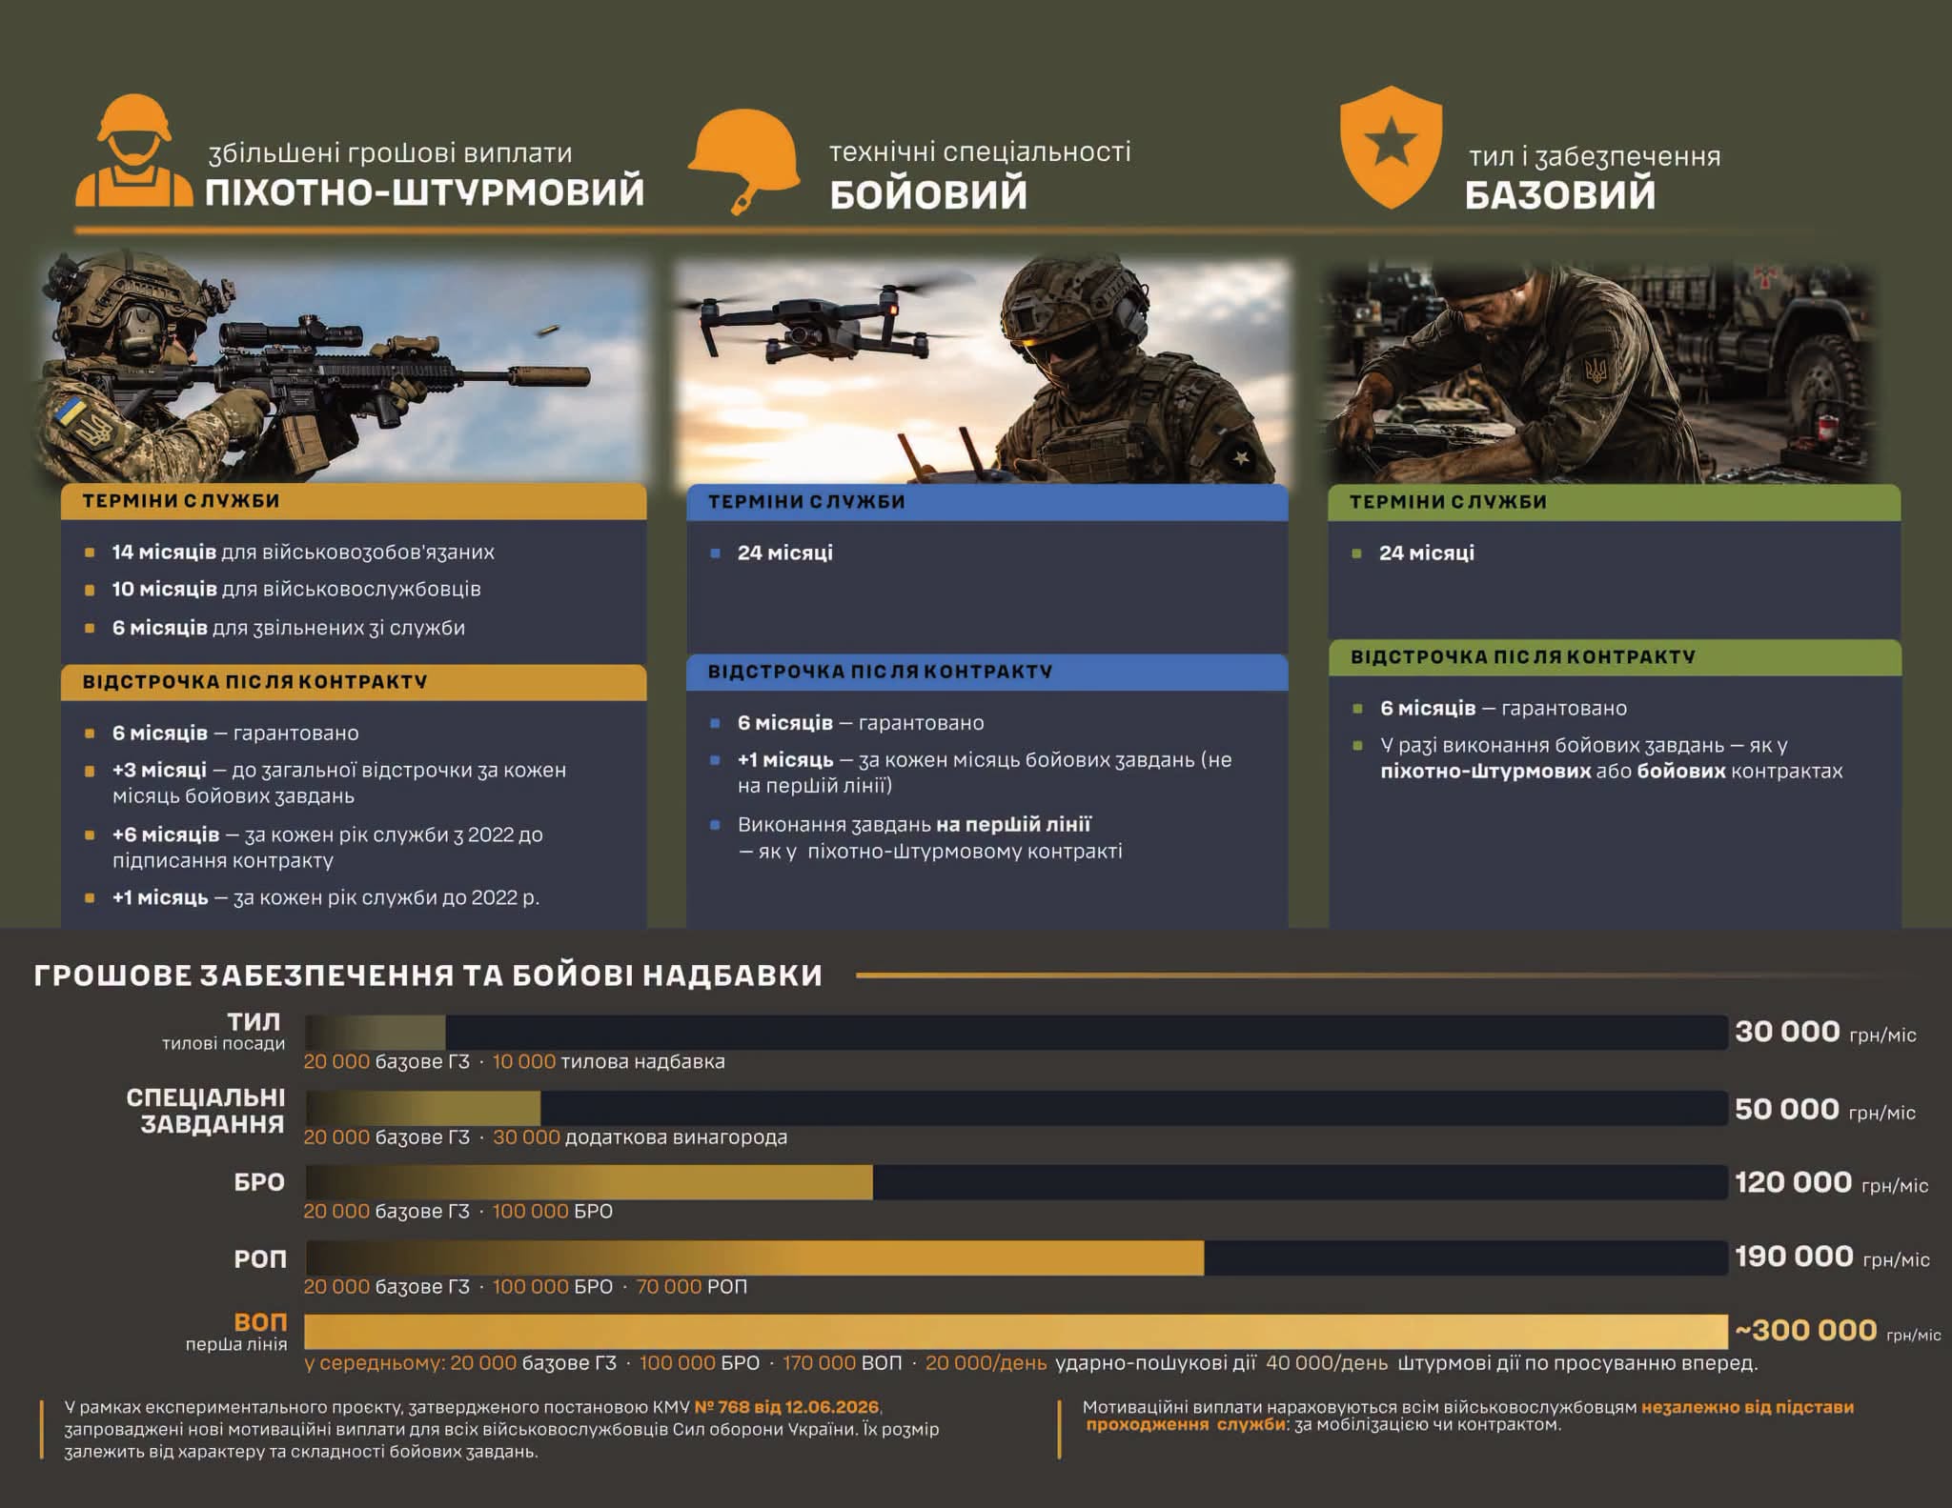Viewport: 1952px width, 1508px height.
Task: Click '10 місяців для військовослужбовців' line
Action: point(296,589)
